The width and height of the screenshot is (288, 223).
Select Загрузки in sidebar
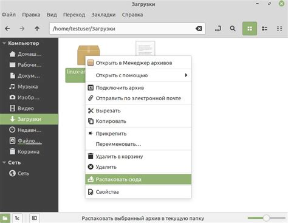click(x=29, y=119)
